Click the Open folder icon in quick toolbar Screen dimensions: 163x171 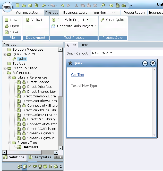(x=24, y=5)
